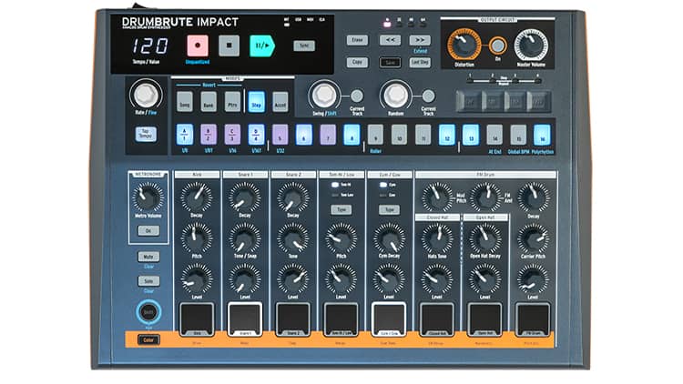Push the Cym/Cow Type button
Screen dimensions: 683x384
pyautogui.click(x=390, y=210)
